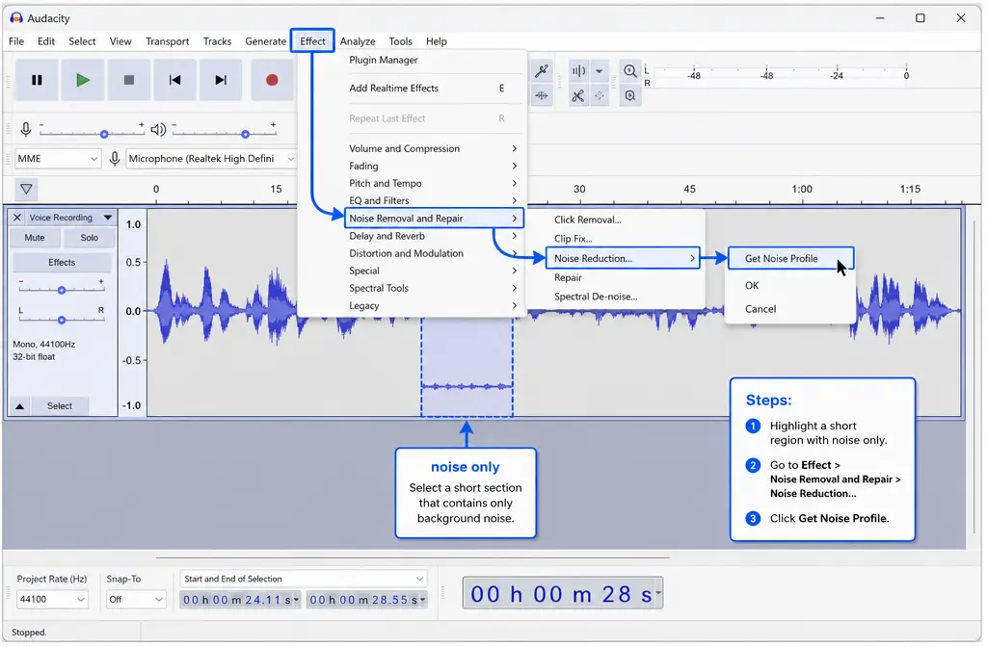Click the OK option below Get Noise Profile
Screen dimensions: 987x647
(x=752, y=285)
